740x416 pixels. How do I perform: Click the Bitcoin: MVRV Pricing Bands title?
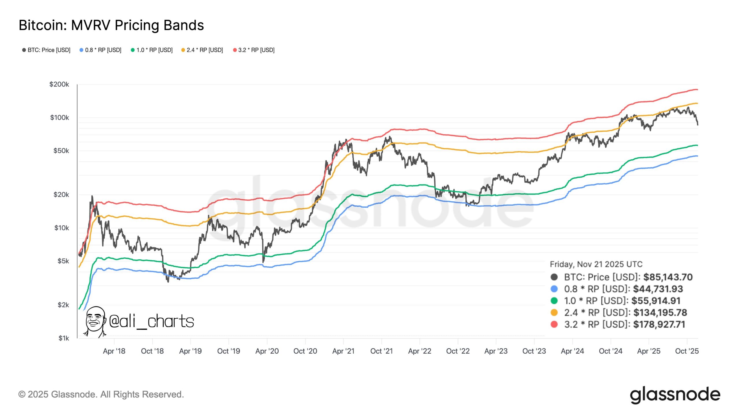coord(111,25)
